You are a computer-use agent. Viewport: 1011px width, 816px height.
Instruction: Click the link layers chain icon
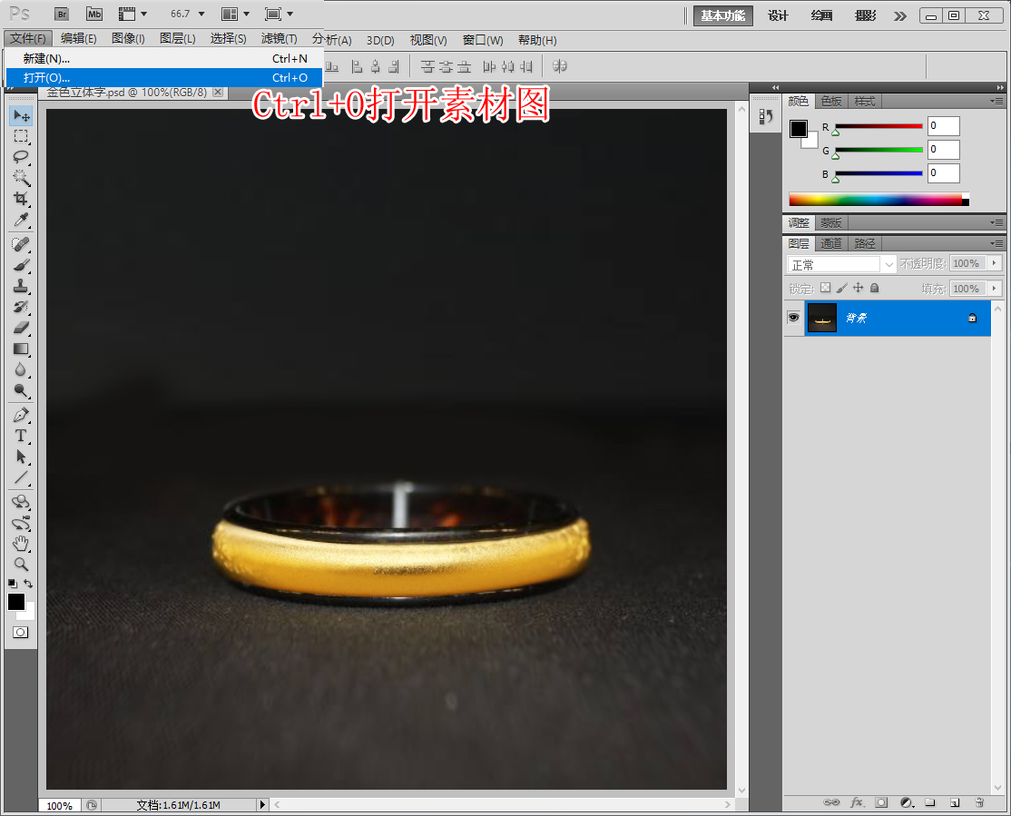(831, 802)
